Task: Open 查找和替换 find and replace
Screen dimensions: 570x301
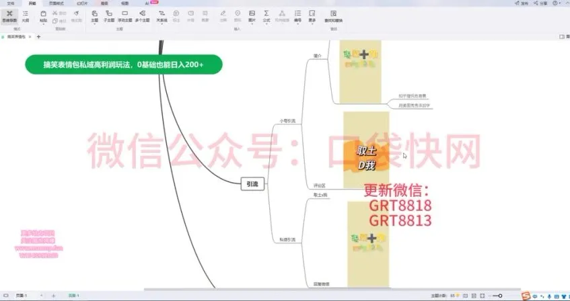Action: click(334, 15)
